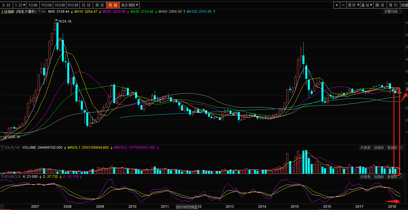Toggle the 隐藏 hide panel button
The width and height of the screenshot is (408, 210).
[x=404, y=5]
